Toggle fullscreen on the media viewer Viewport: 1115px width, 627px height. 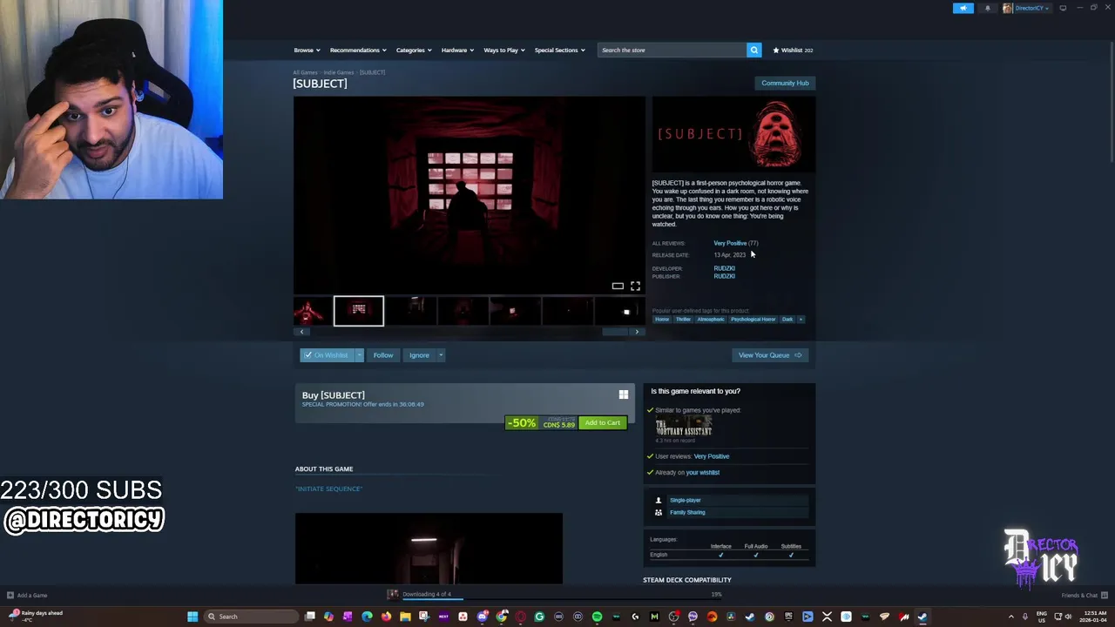635,286
